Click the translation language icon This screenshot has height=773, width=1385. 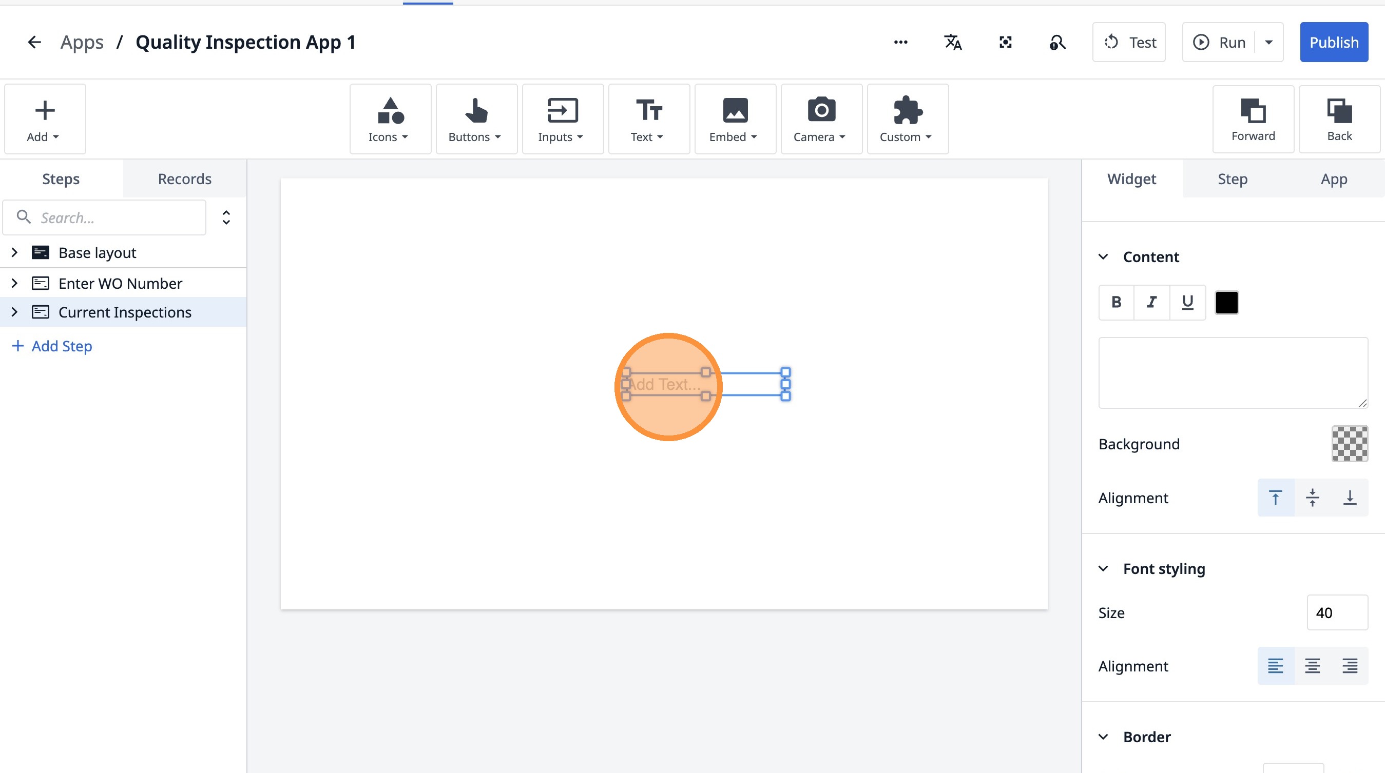point(953,42)
